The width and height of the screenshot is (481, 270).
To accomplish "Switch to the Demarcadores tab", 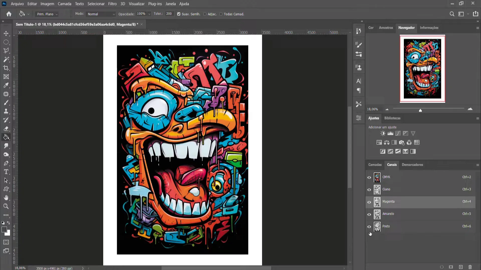I will (x=412, y=164).
